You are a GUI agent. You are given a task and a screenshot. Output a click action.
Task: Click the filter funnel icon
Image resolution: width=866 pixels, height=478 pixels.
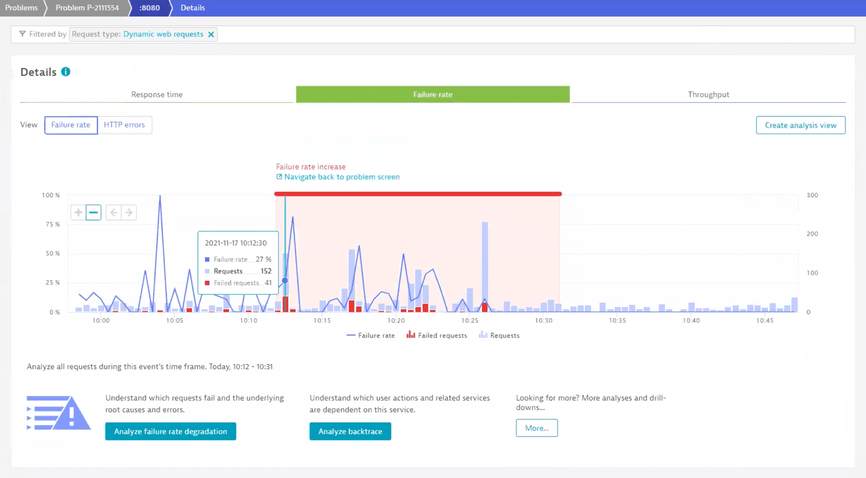click(x=22, y=34)
